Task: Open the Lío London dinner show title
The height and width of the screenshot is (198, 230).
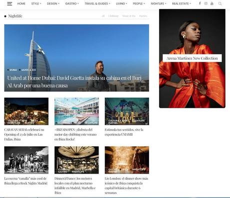Action: (x=126, y=186)
